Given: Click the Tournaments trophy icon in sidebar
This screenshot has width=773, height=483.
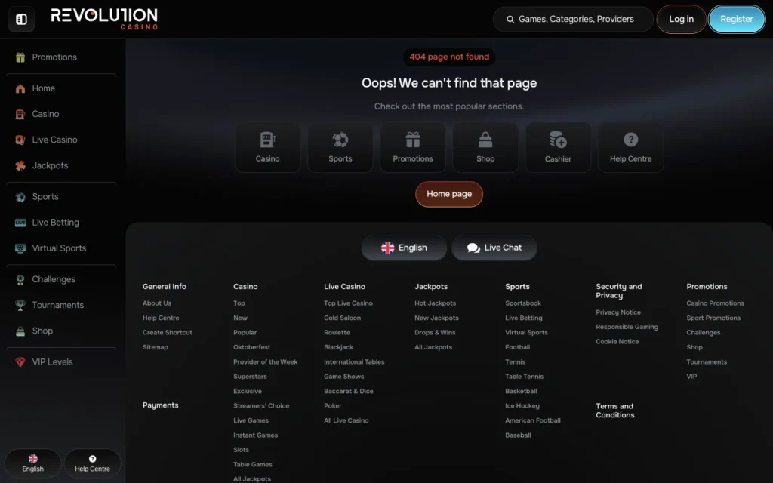Looking at the screenshot, I should pos(20,305).
